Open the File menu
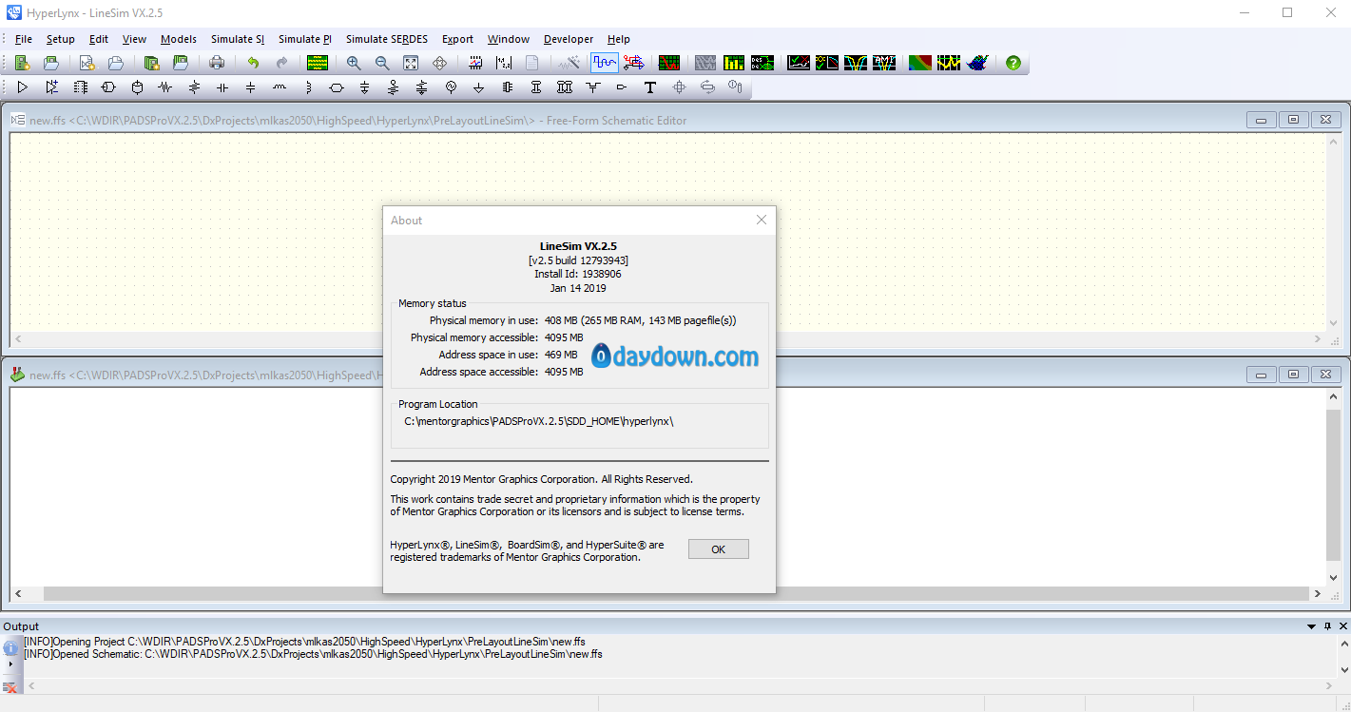The height and width of the screenshot is (712, 1351). 24,39
